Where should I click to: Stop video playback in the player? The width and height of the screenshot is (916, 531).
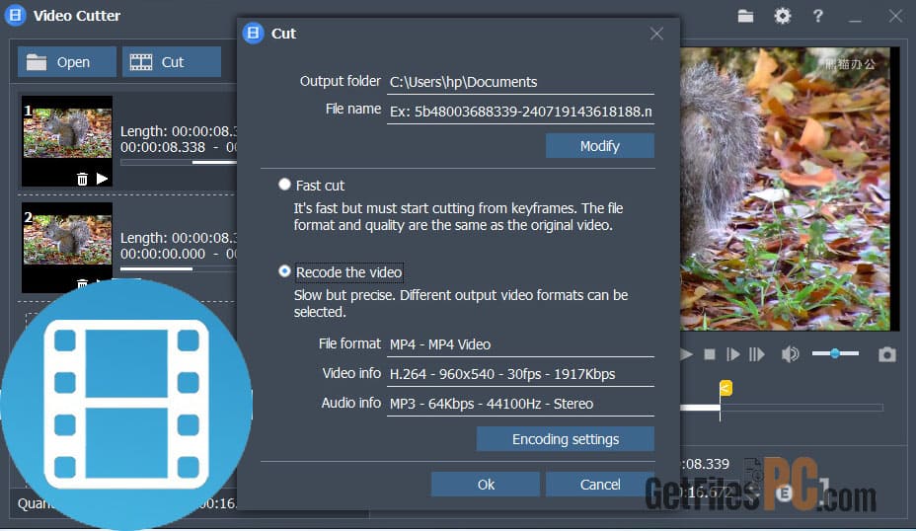click(709, 354)
